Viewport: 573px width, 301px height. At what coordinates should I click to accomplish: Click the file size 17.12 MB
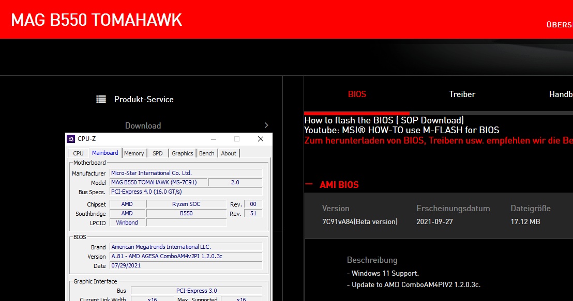pyautogui.click(x=525, y=221)
